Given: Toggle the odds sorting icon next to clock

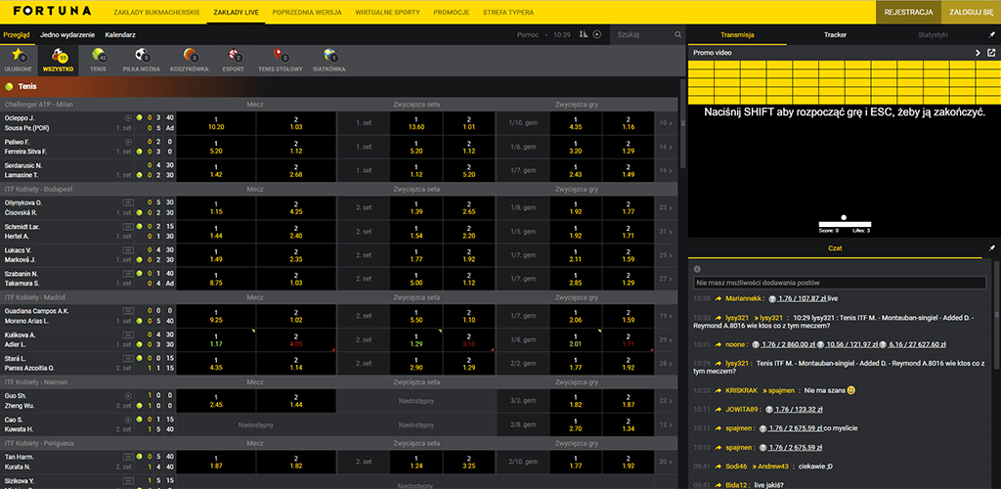Looking at the screenshot, I should (584, 35).
